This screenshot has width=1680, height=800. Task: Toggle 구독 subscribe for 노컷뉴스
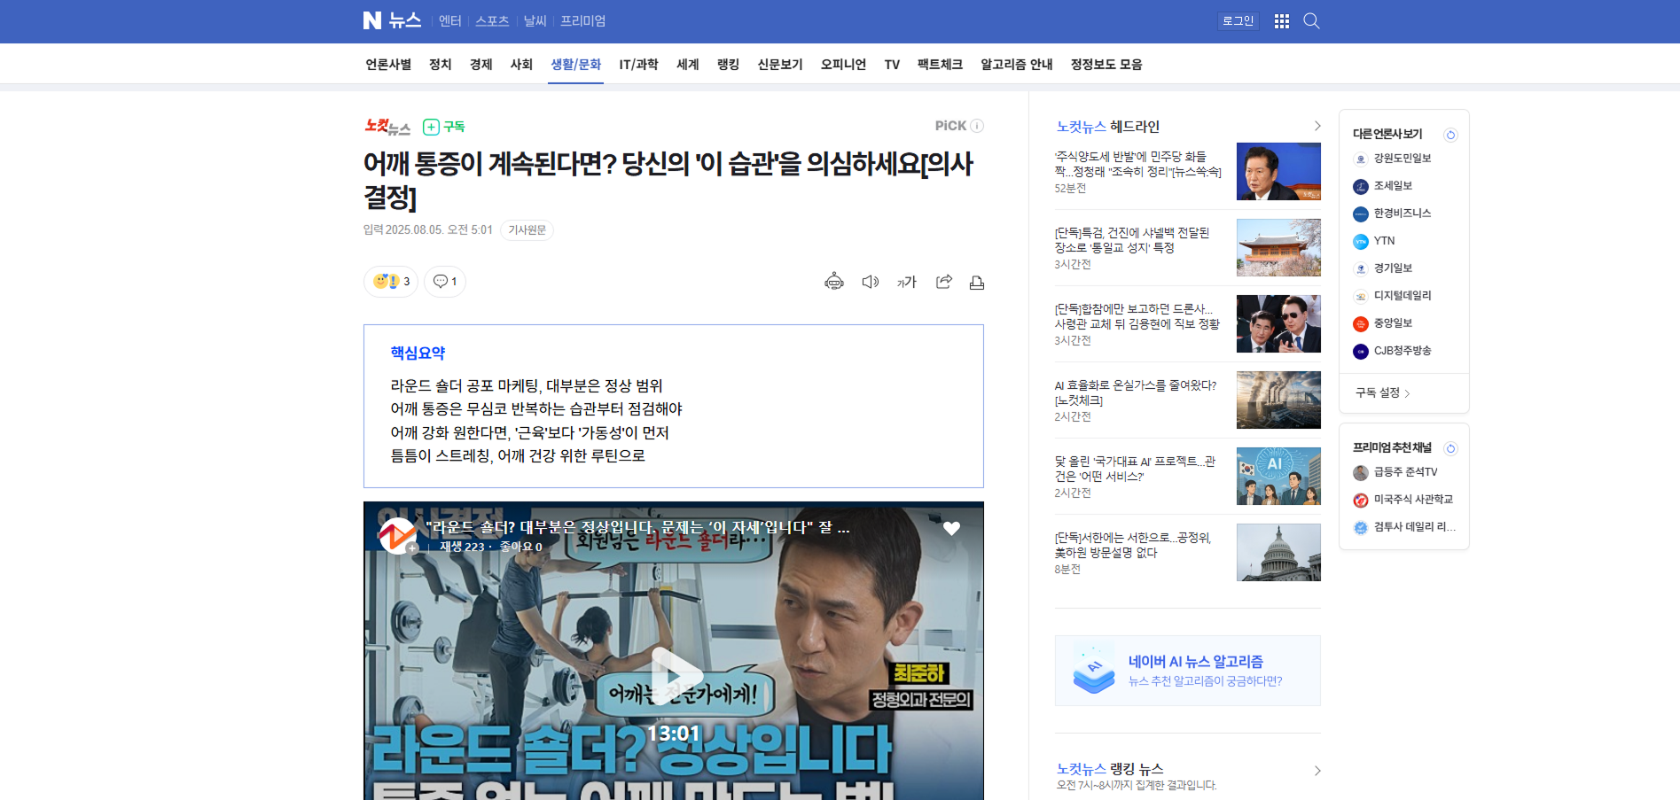pos(444,127)
